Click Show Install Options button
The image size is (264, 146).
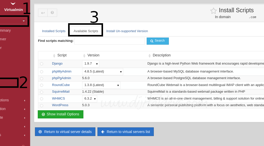[x=60, y=114]
